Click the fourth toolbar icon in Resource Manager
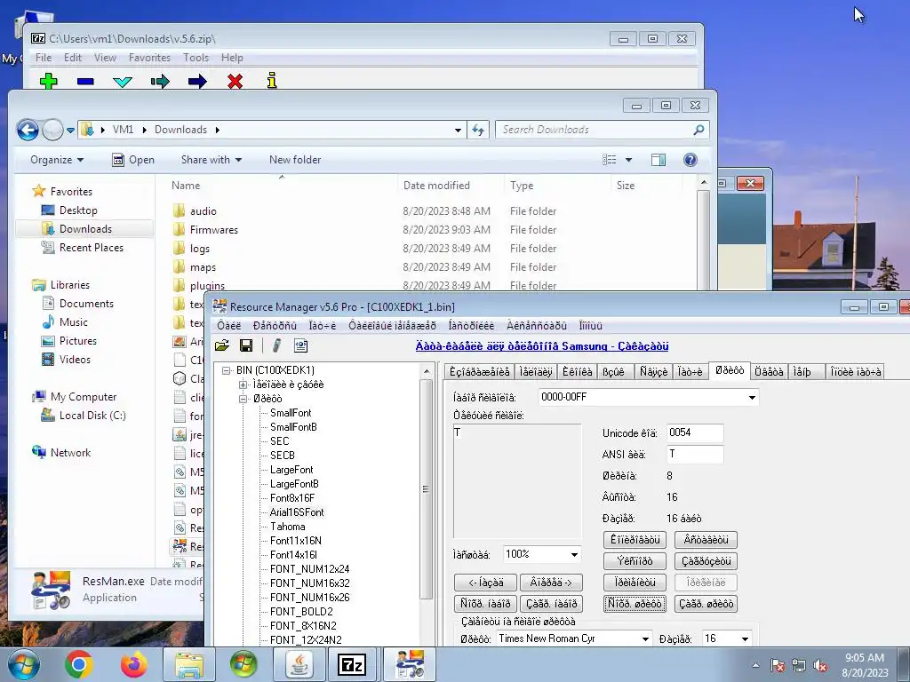The height and width of the screenshot is (682, 910). 300,345
